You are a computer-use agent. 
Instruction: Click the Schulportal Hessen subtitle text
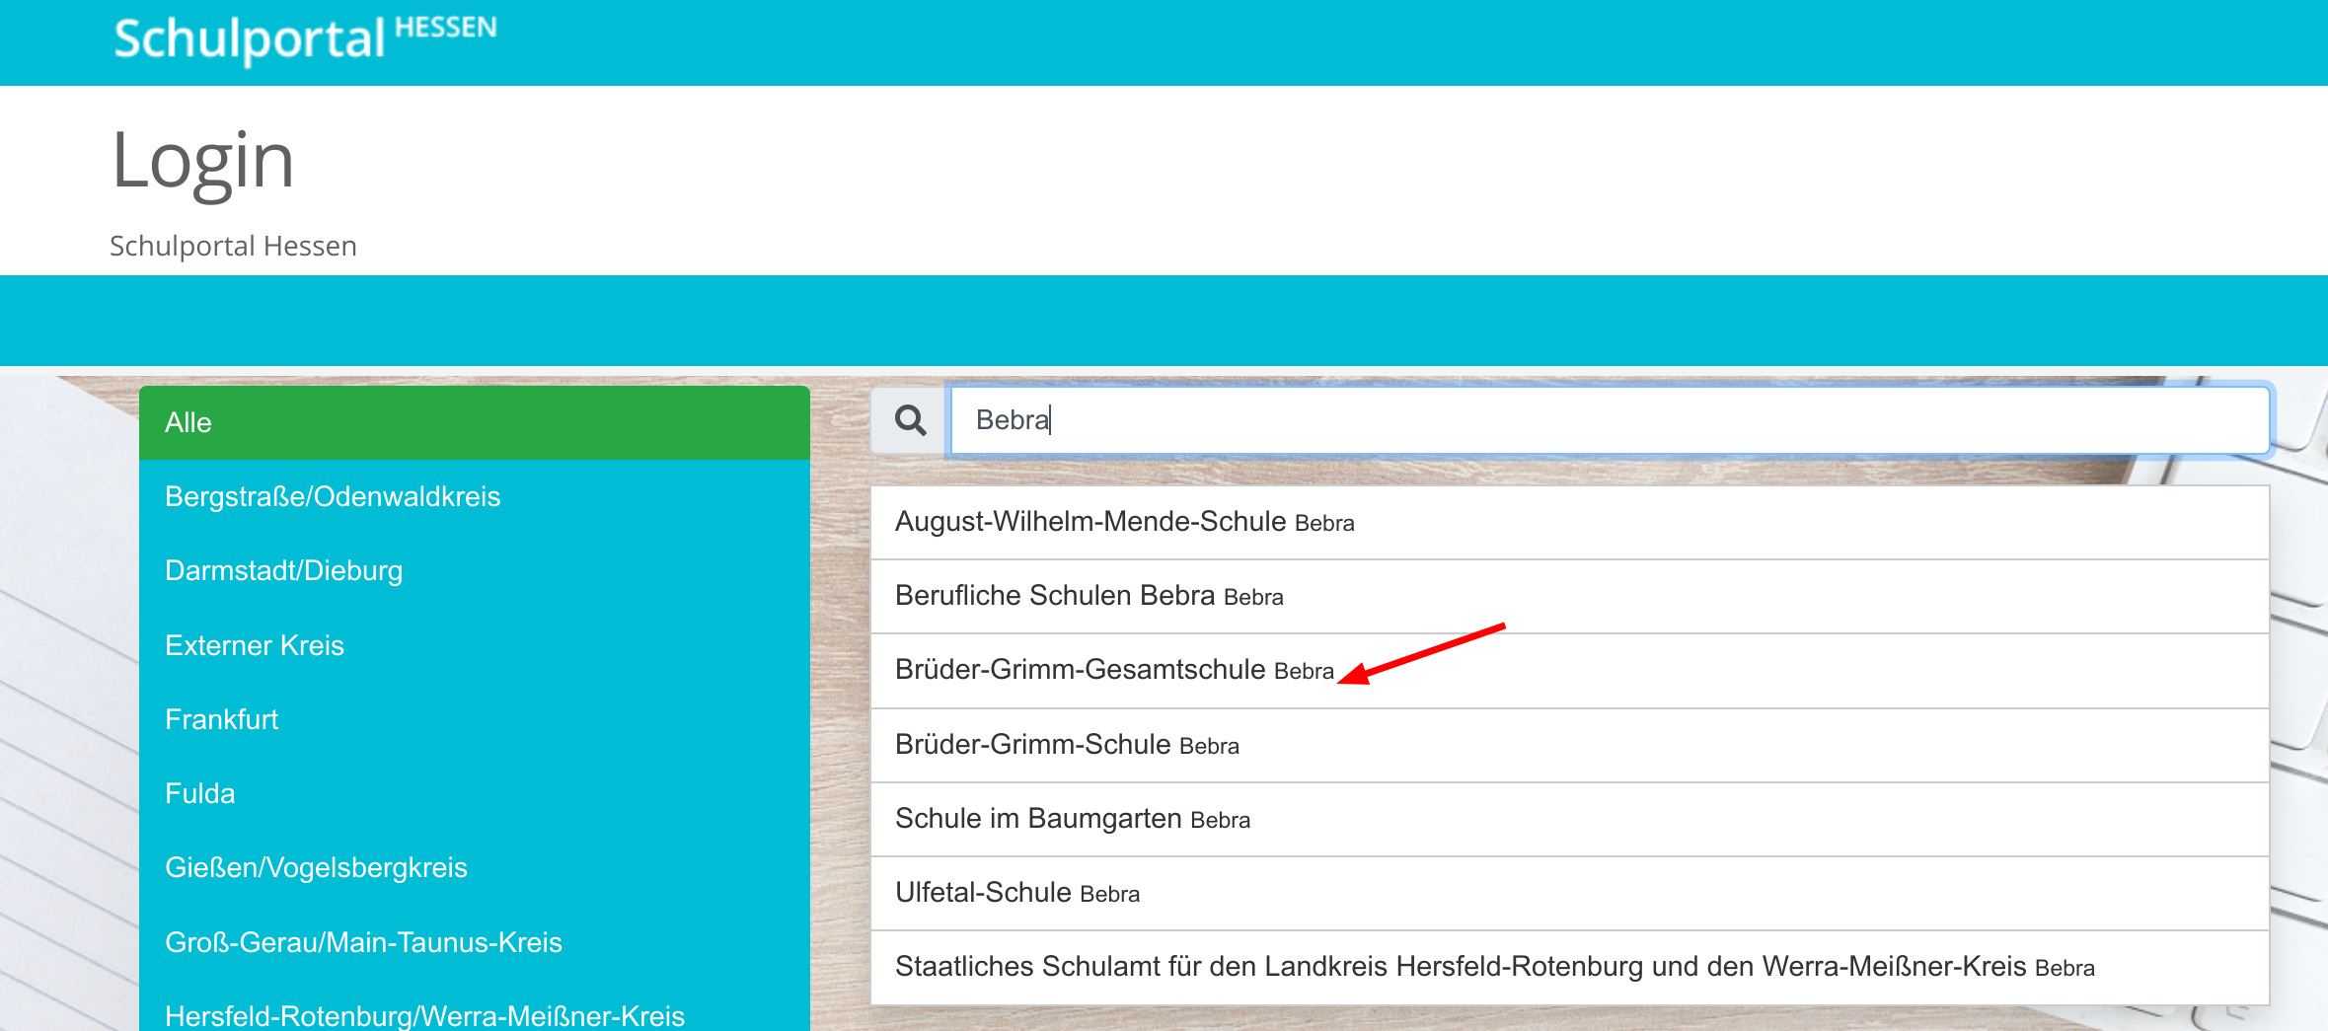coord(233,246)
